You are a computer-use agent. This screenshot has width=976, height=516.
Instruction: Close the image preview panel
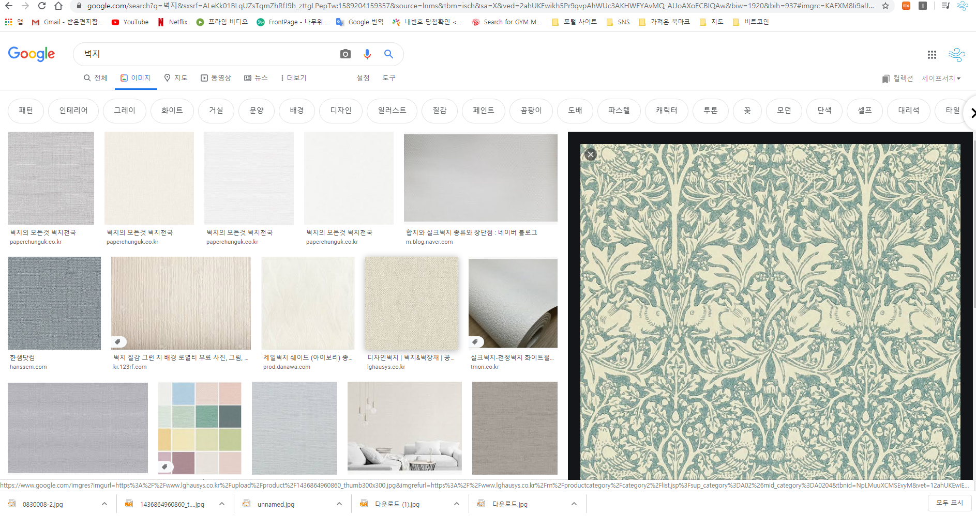pyautogui.click(x=591, y=154)
